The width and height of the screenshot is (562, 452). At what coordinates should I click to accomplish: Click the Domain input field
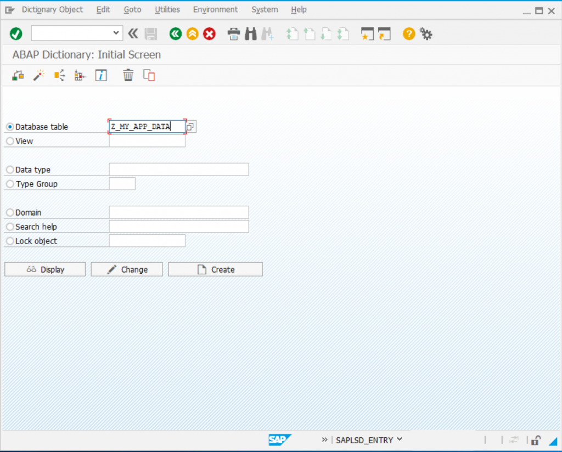(x=179, y=212)
